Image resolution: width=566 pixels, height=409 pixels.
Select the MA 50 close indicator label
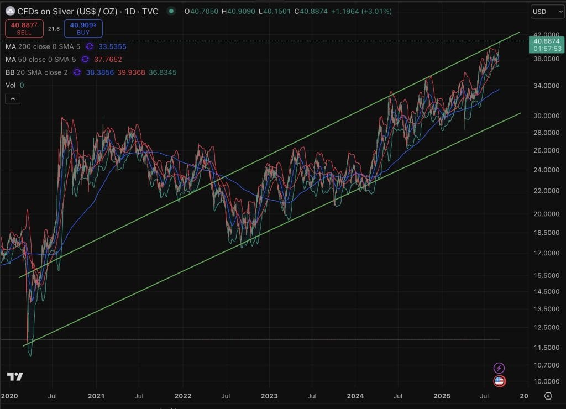point(40,60)
